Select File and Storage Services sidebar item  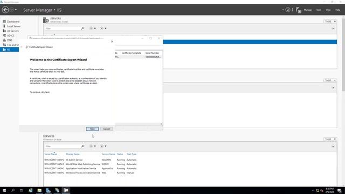[x=10, y=45]
